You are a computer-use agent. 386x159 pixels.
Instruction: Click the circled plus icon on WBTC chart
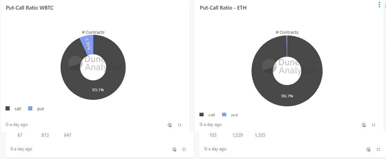coord(169,125)
